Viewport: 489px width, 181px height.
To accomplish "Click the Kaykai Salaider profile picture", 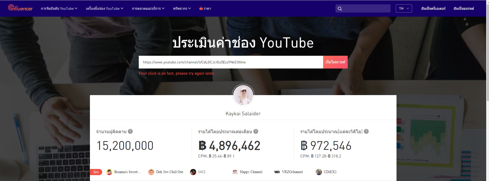I will (x=243, y=95).
